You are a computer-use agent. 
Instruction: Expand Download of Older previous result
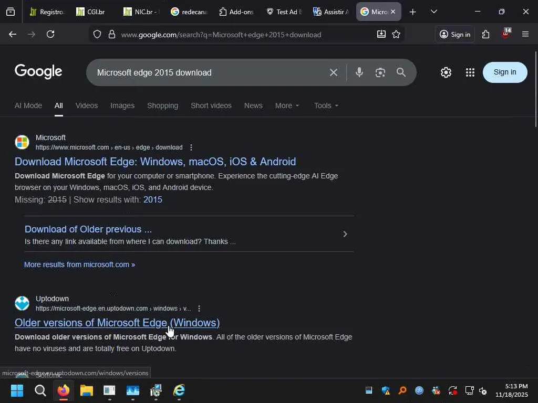click(345, 234)
